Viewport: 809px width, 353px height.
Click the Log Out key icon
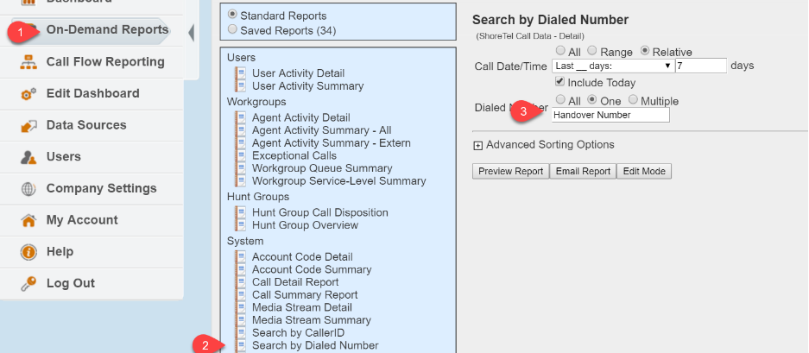pyautogui.click(x=28, y=284)
